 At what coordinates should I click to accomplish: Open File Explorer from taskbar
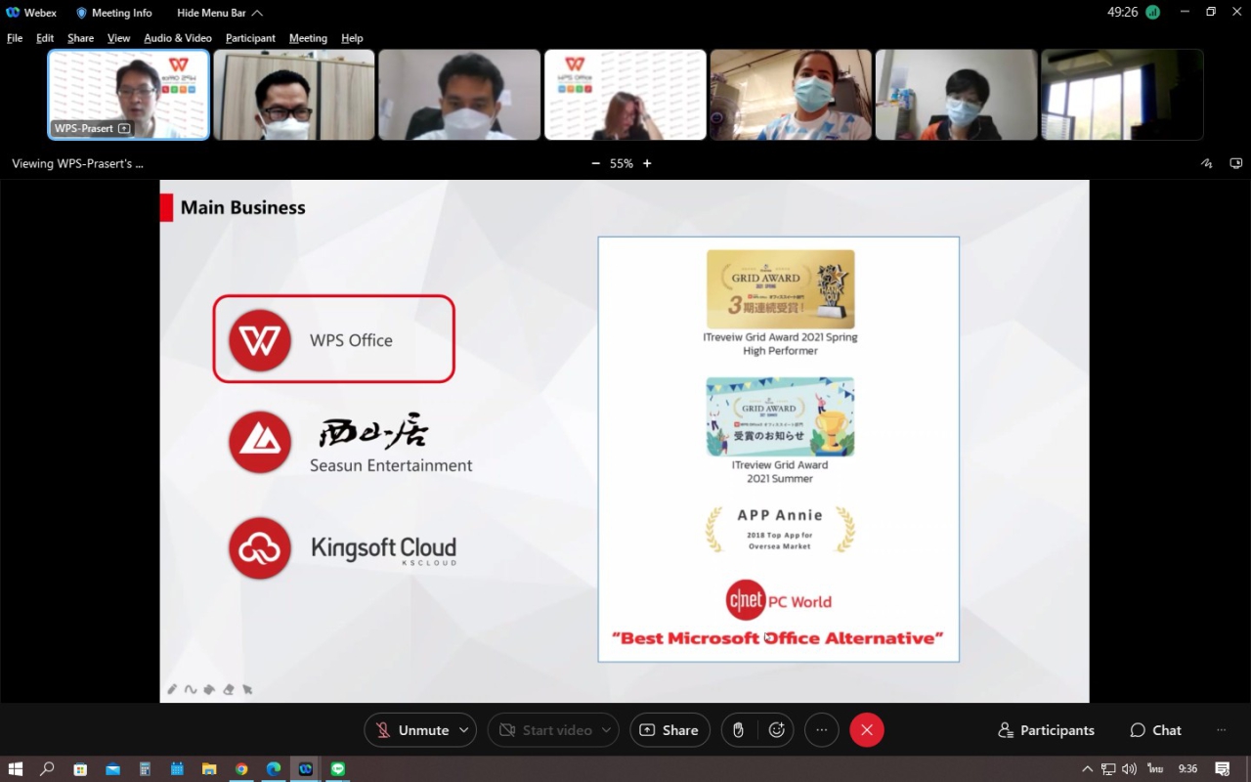pyautogui.click(x=209, y=769)
